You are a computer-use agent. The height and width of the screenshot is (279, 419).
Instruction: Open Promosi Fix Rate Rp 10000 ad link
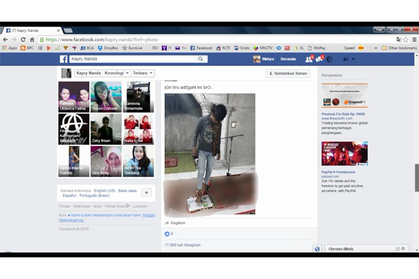[x=343, y=114]
